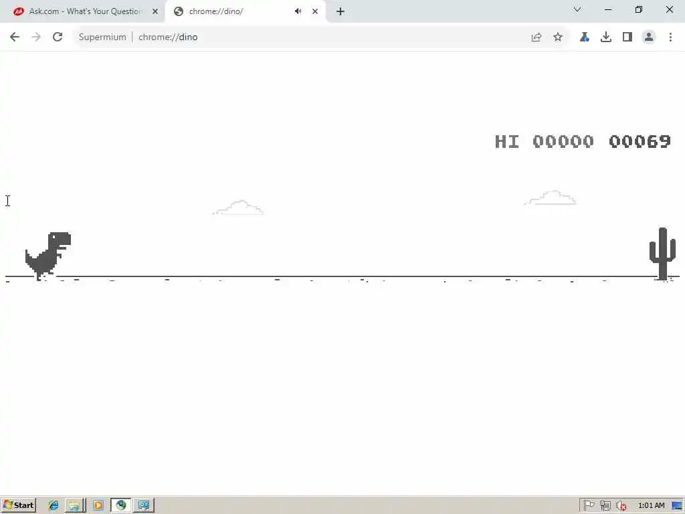Minimize the browser window
Image resolution: width=685 pixels, height=514 pixels.
click(x=607, y=9)
